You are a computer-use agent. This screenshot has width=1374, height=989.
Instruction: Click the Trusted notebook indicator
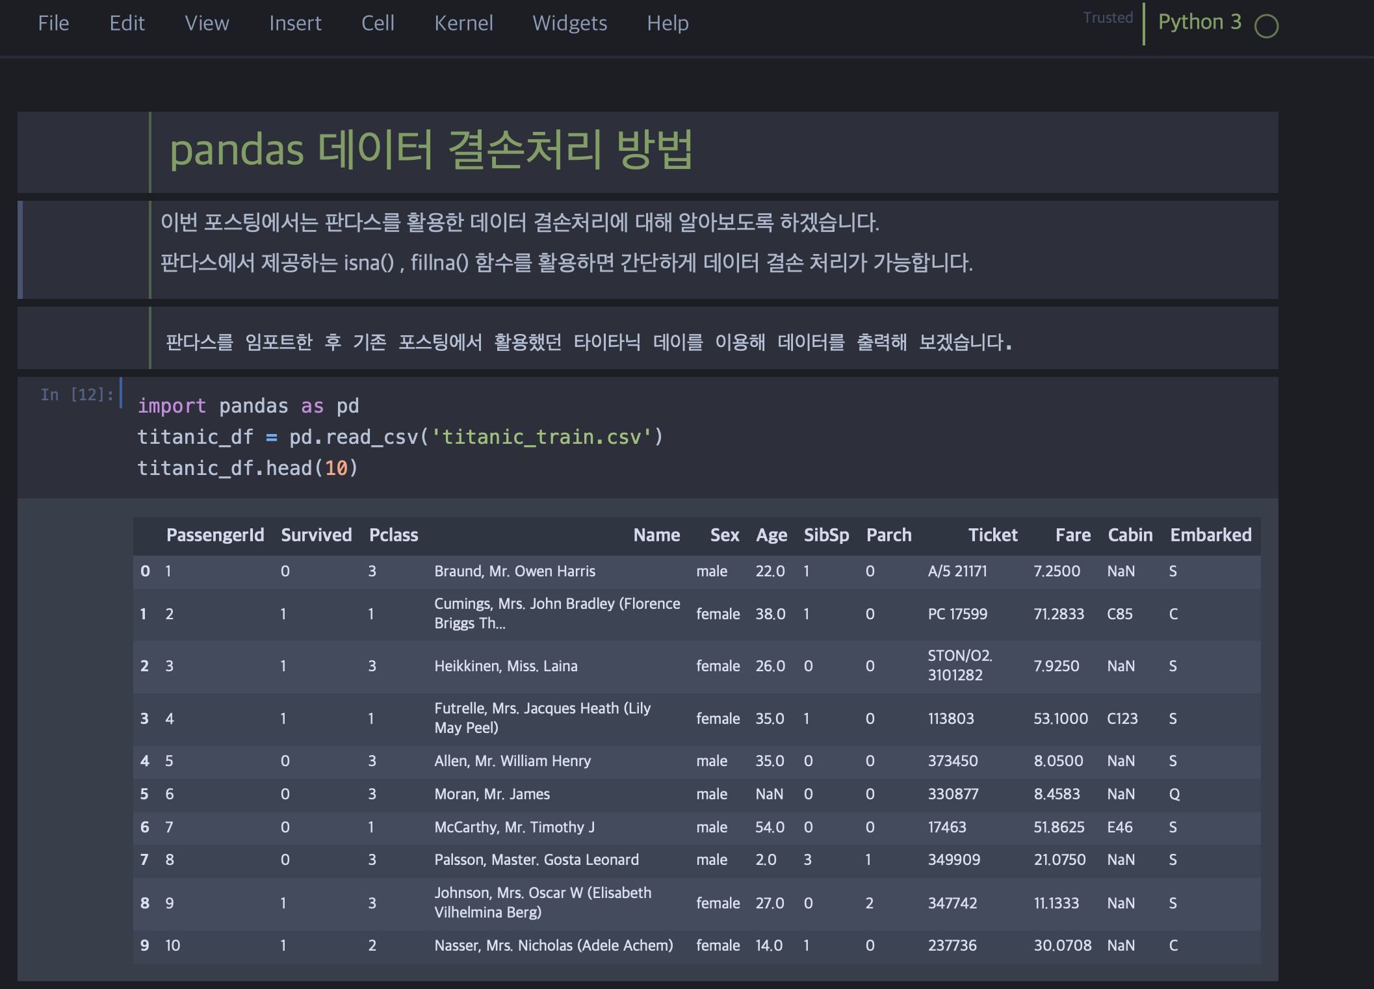(1108, 18)
